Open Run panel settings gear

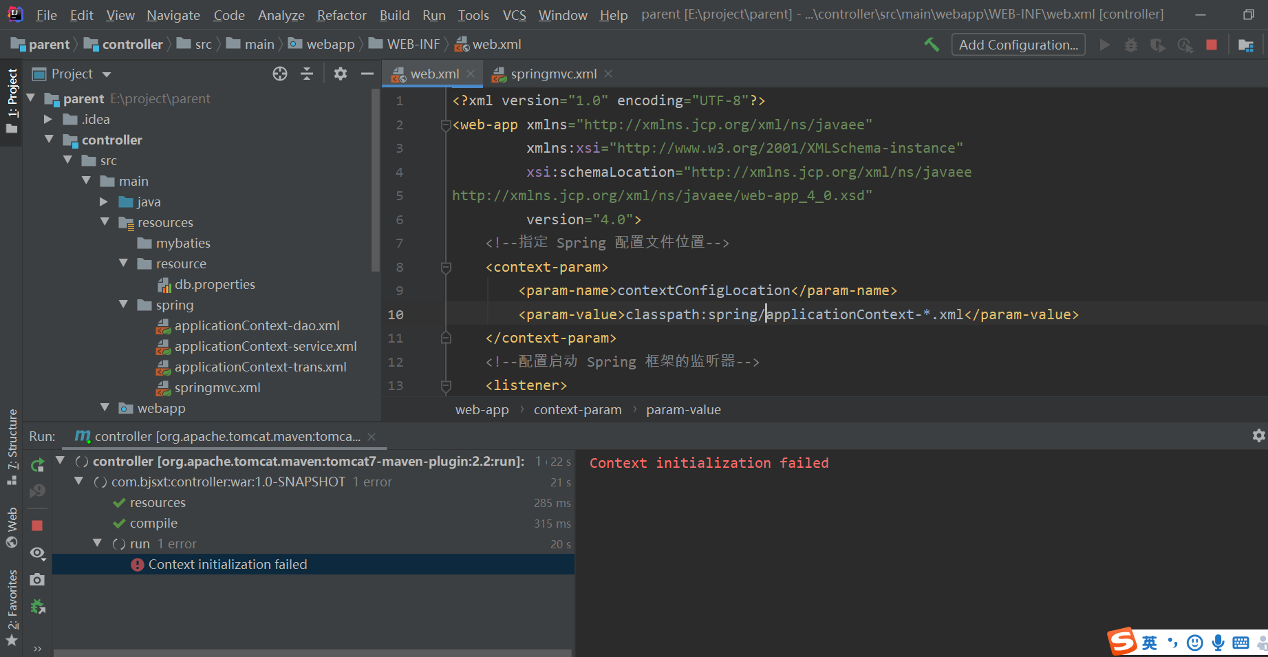1258,435
